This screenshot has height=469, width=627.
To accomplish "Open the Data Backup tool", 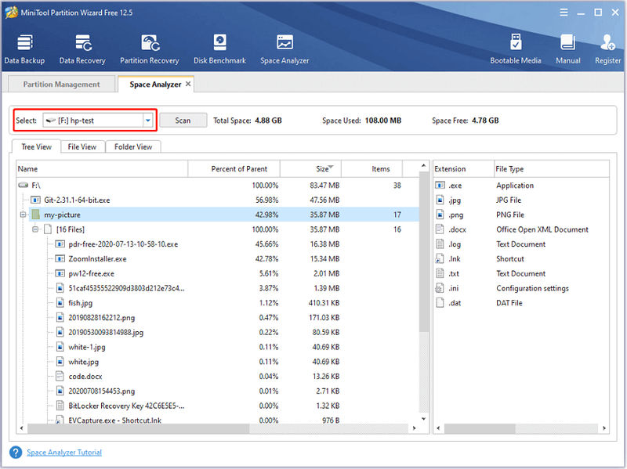I will click(x=24, y=49).
